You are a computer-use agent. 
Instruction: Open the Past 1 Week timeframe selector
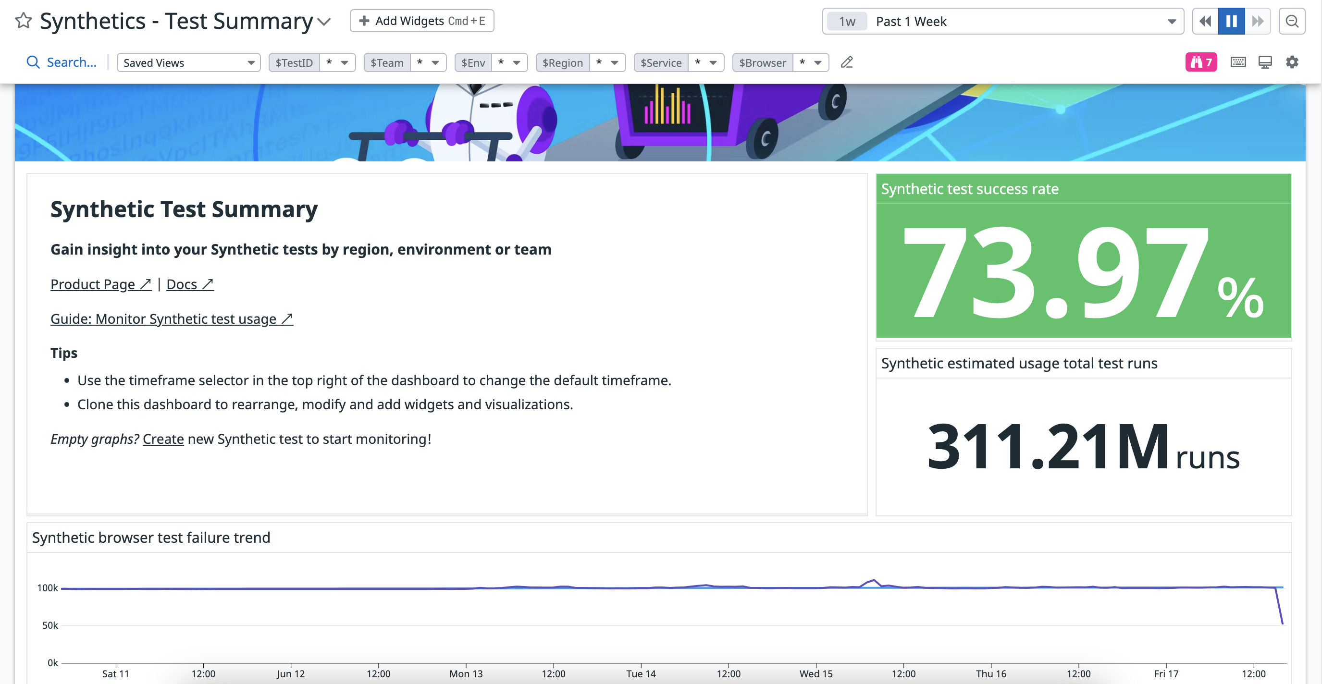click(1003, 21)
